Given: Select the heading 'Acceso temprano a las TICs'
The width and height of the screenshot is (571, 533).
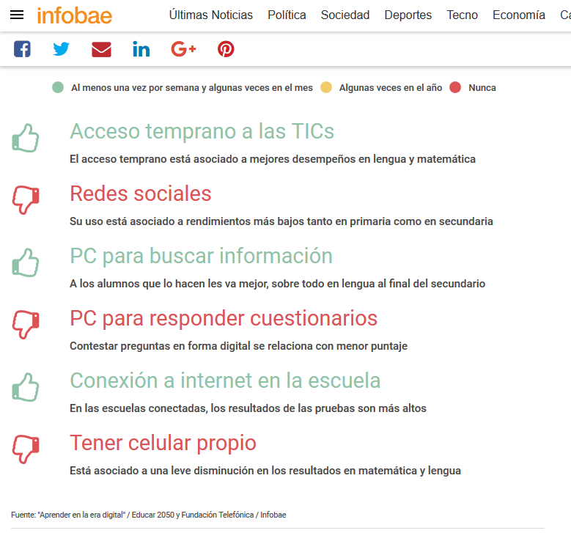Looking at the screenshot, I should click(202, 131).
